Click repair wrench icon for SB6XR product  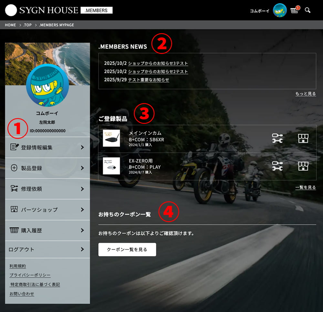[277, 138]
